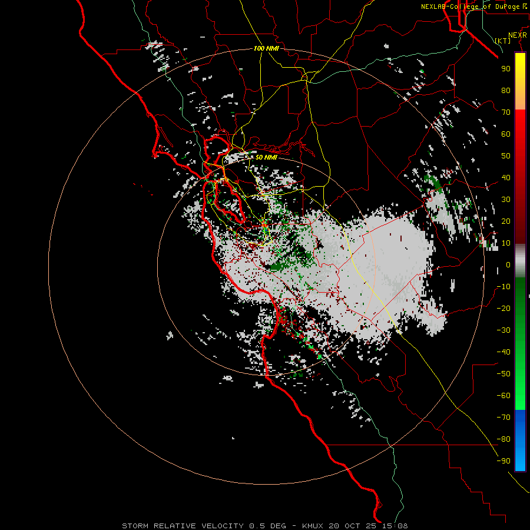Screen dimensions: 530x530
Task: Click the -60 value on velocity scale
Action: 503,396
